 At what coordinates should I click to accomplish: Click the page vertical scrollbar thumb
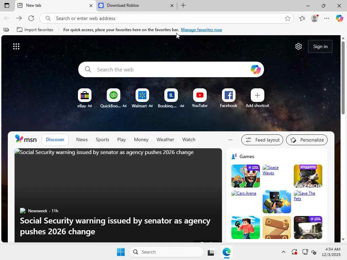coord(343,78)
